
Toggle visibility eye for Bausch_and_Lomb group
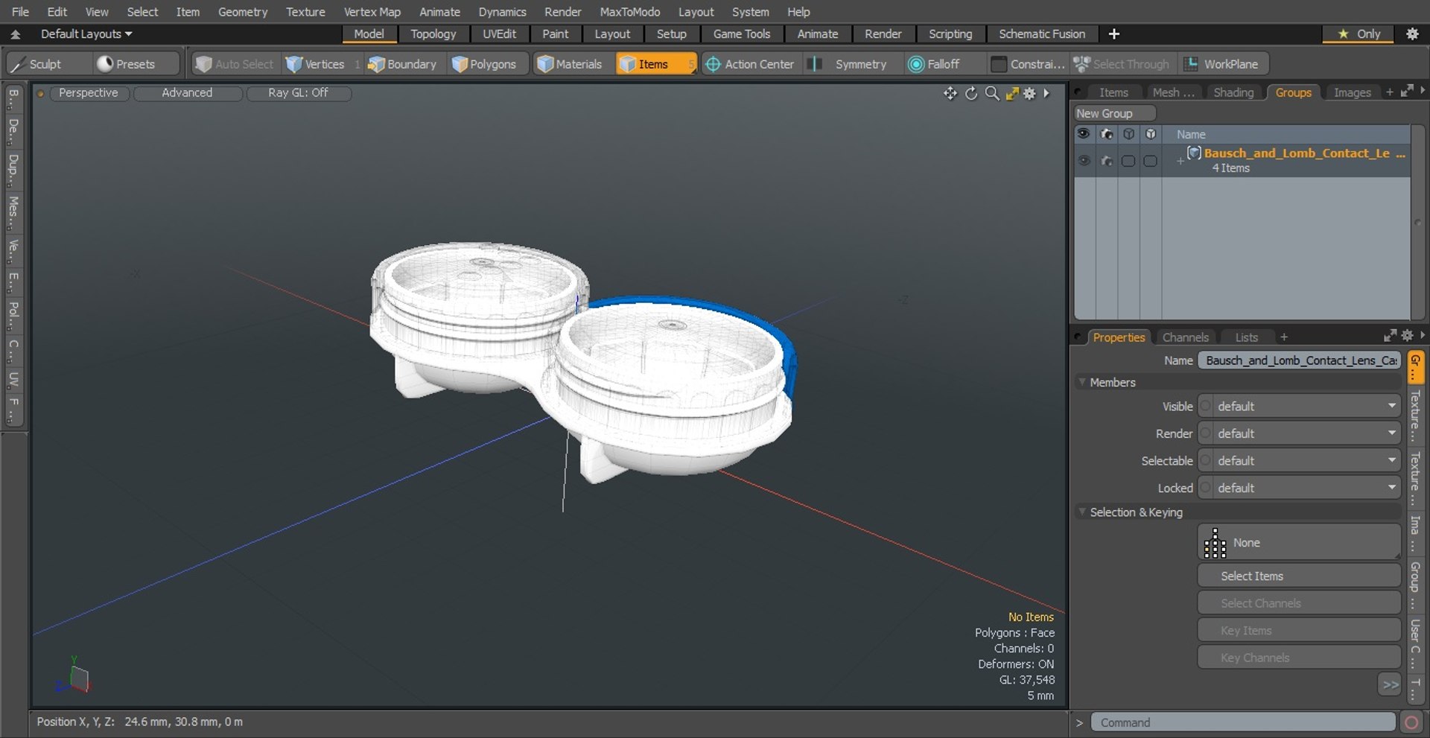1084,161
